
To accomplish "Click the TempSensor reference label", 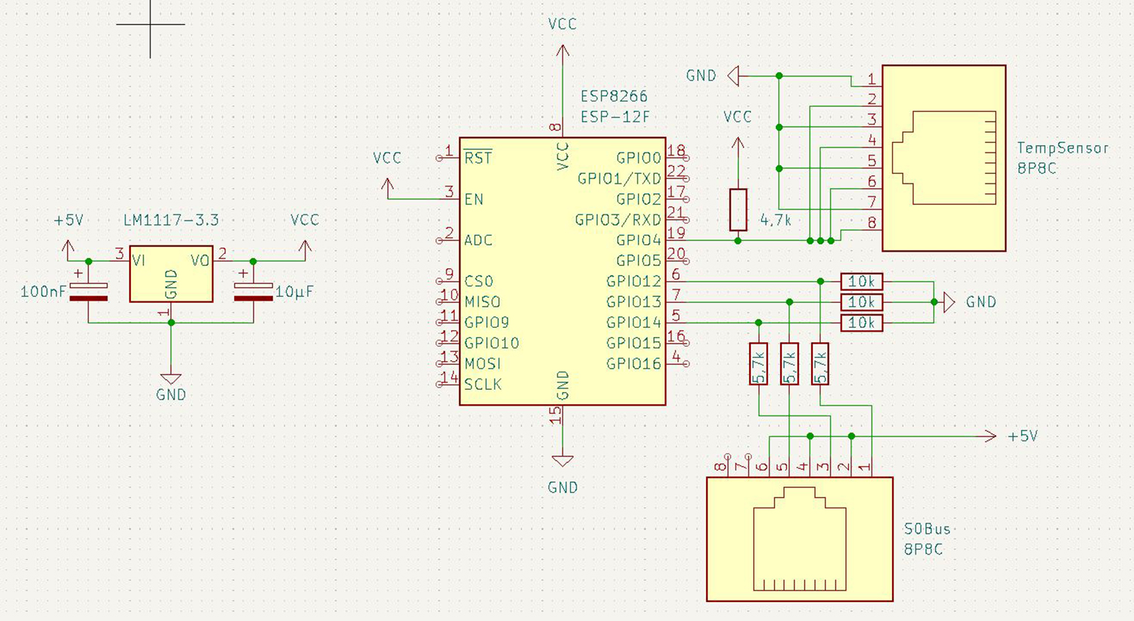I will (1062, 148).
